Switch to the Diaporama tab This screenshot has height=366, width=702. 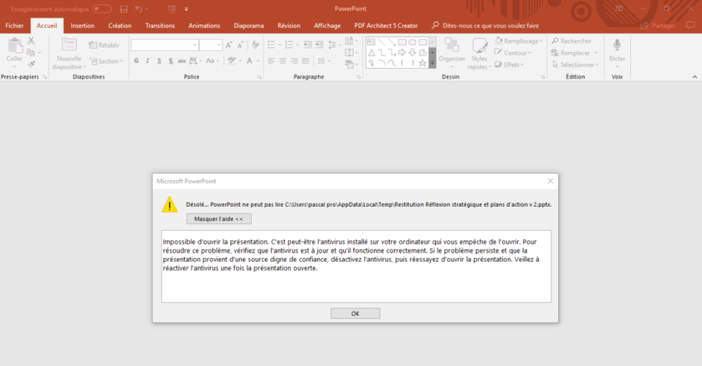(248, 25)
